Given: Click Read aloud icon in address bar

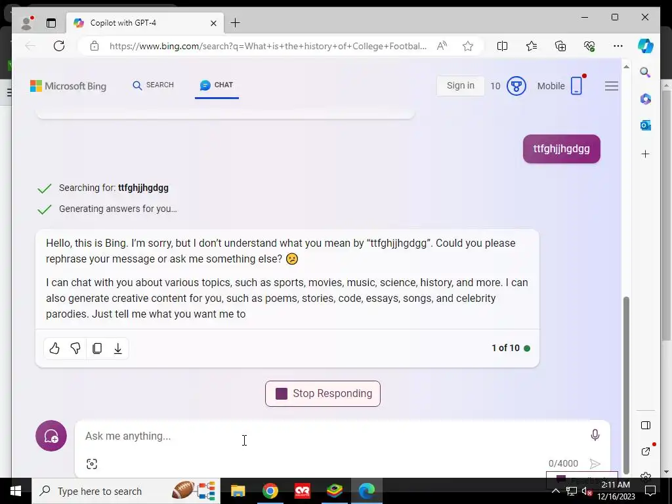Looking at the screenshot, I should [442, 46].
